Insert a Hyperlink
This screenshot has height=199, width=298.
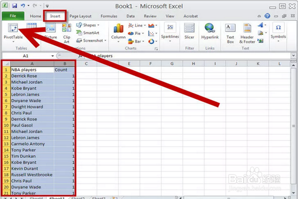(210, 31)
